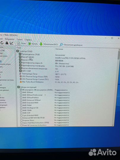This screenshot has width=120, height=160.
Task: Click the Купить toolbar label
Action: click(x=35, y=44)
